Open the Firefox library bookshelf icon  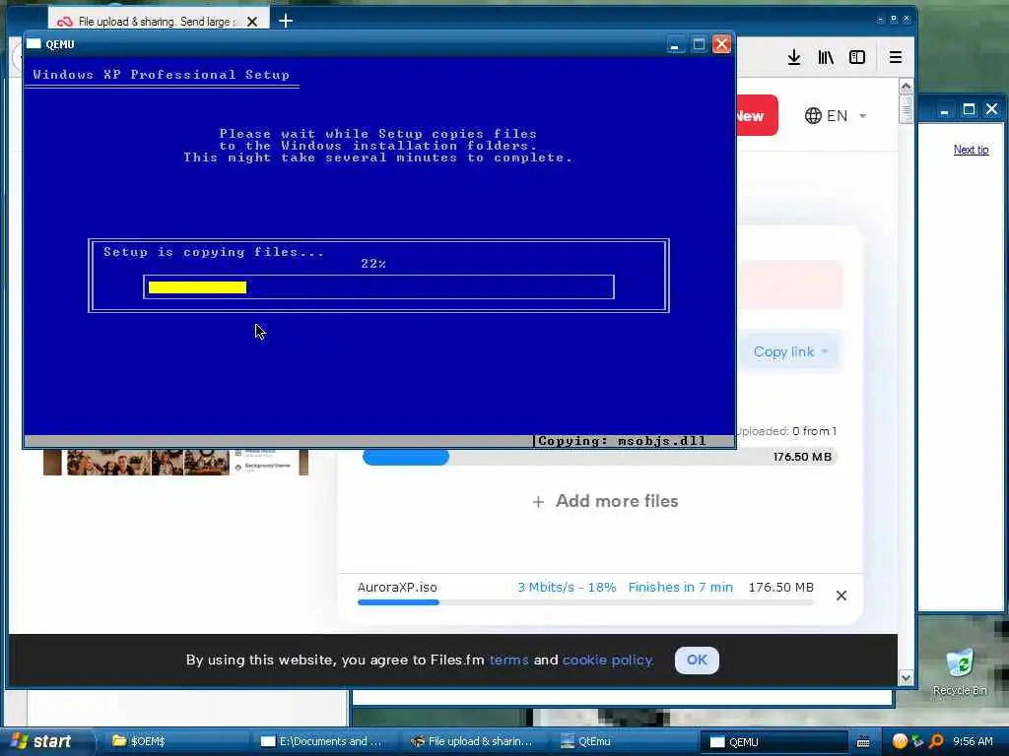pyautogui.click(x=826, y=57)
